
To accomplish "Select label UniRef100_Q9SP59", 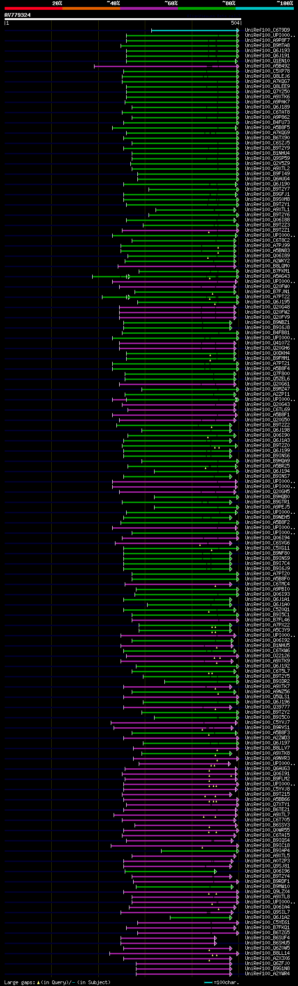I will (267, 159).
